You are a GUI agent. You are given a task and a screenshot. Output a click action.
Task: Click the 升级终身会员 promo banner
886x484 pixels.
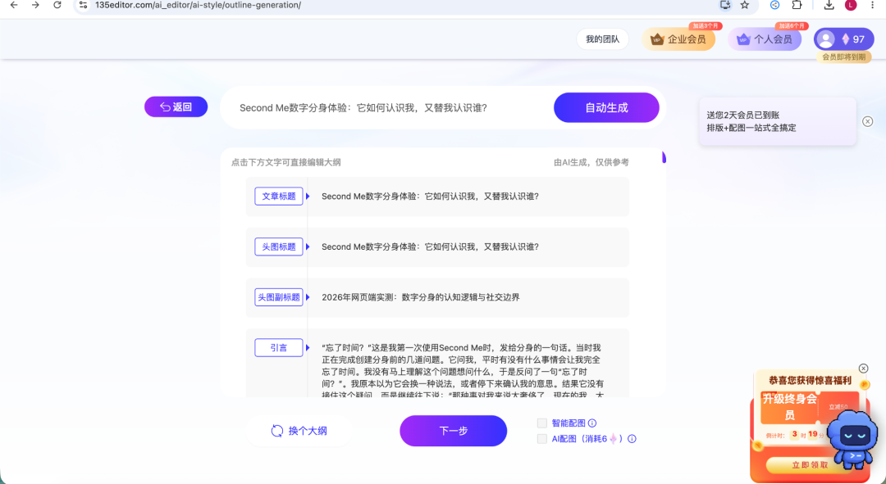(x=809, y=407)
